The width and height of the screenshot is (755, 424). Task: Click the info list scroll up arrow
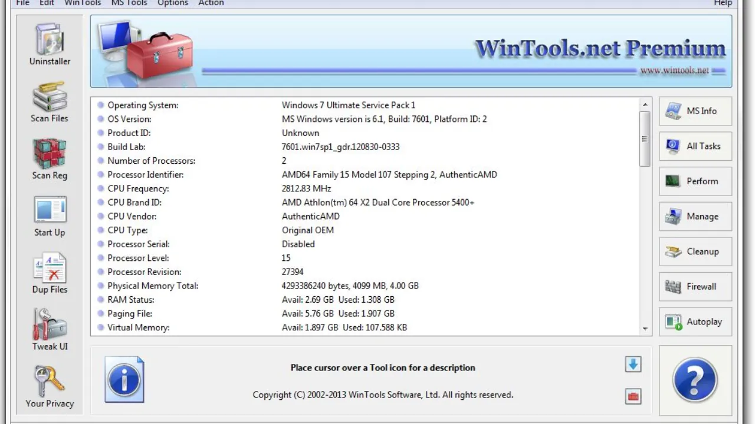coord(645,105)
